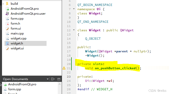Click the close panel icon in Open Documents
169x94 pixels.
point(59,79)
